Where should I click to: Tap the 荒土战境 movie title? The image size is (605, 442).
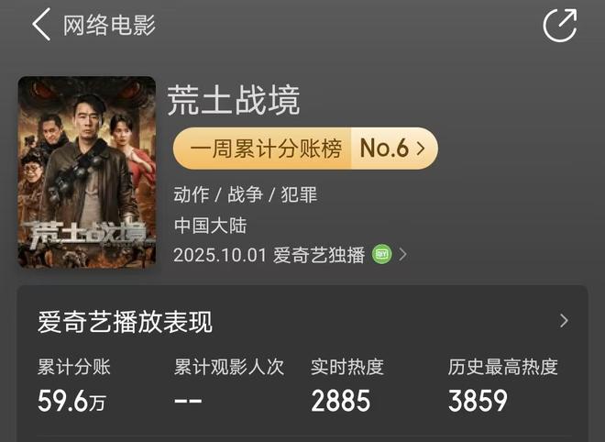(234, 100)
